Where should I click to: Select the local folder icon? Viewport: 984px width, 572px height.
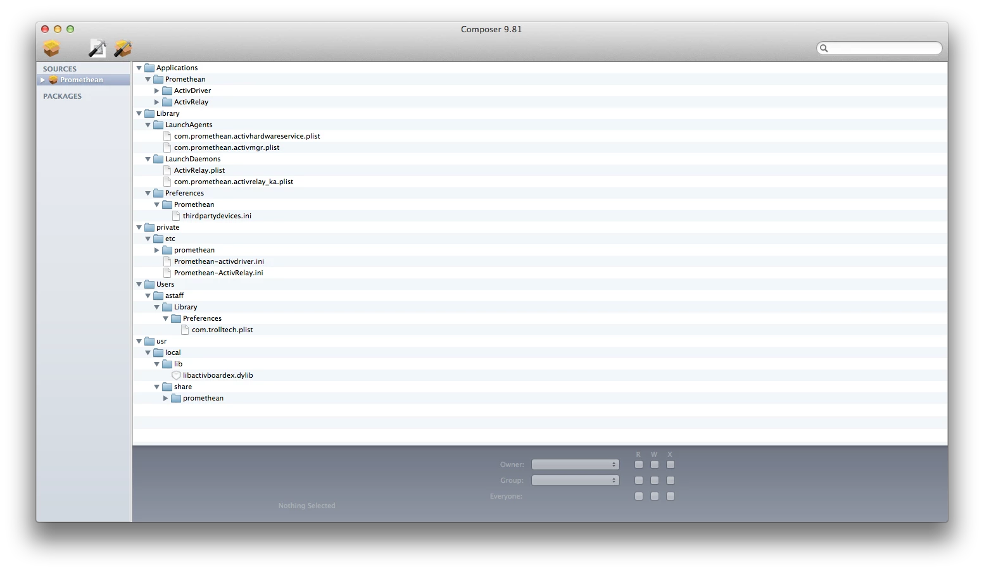point(158,352)
